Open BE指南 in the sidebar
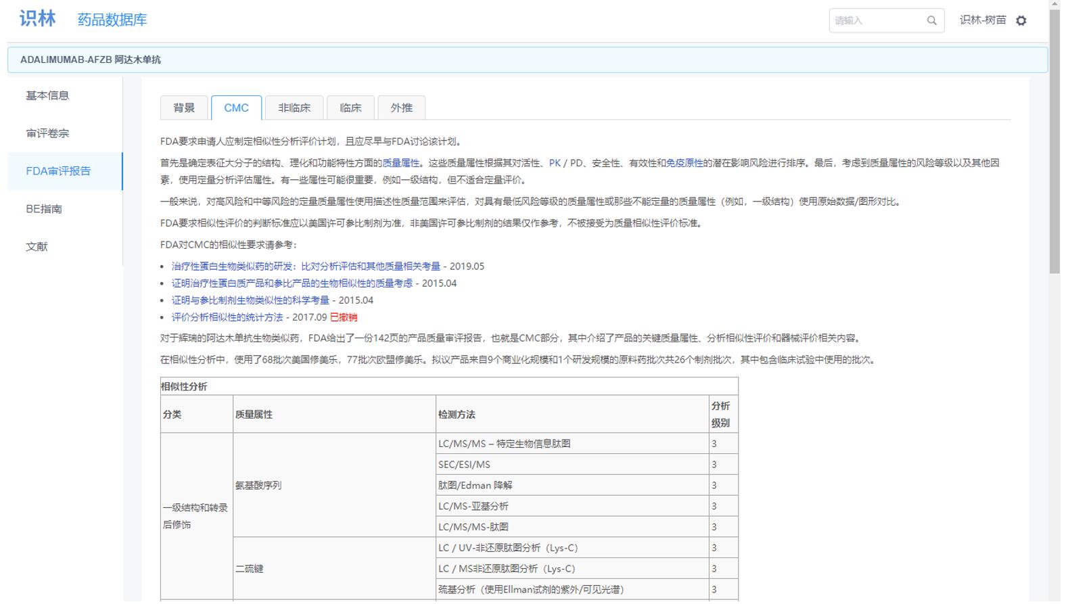This screenshot has width=1068, height=604. point(65,209)
